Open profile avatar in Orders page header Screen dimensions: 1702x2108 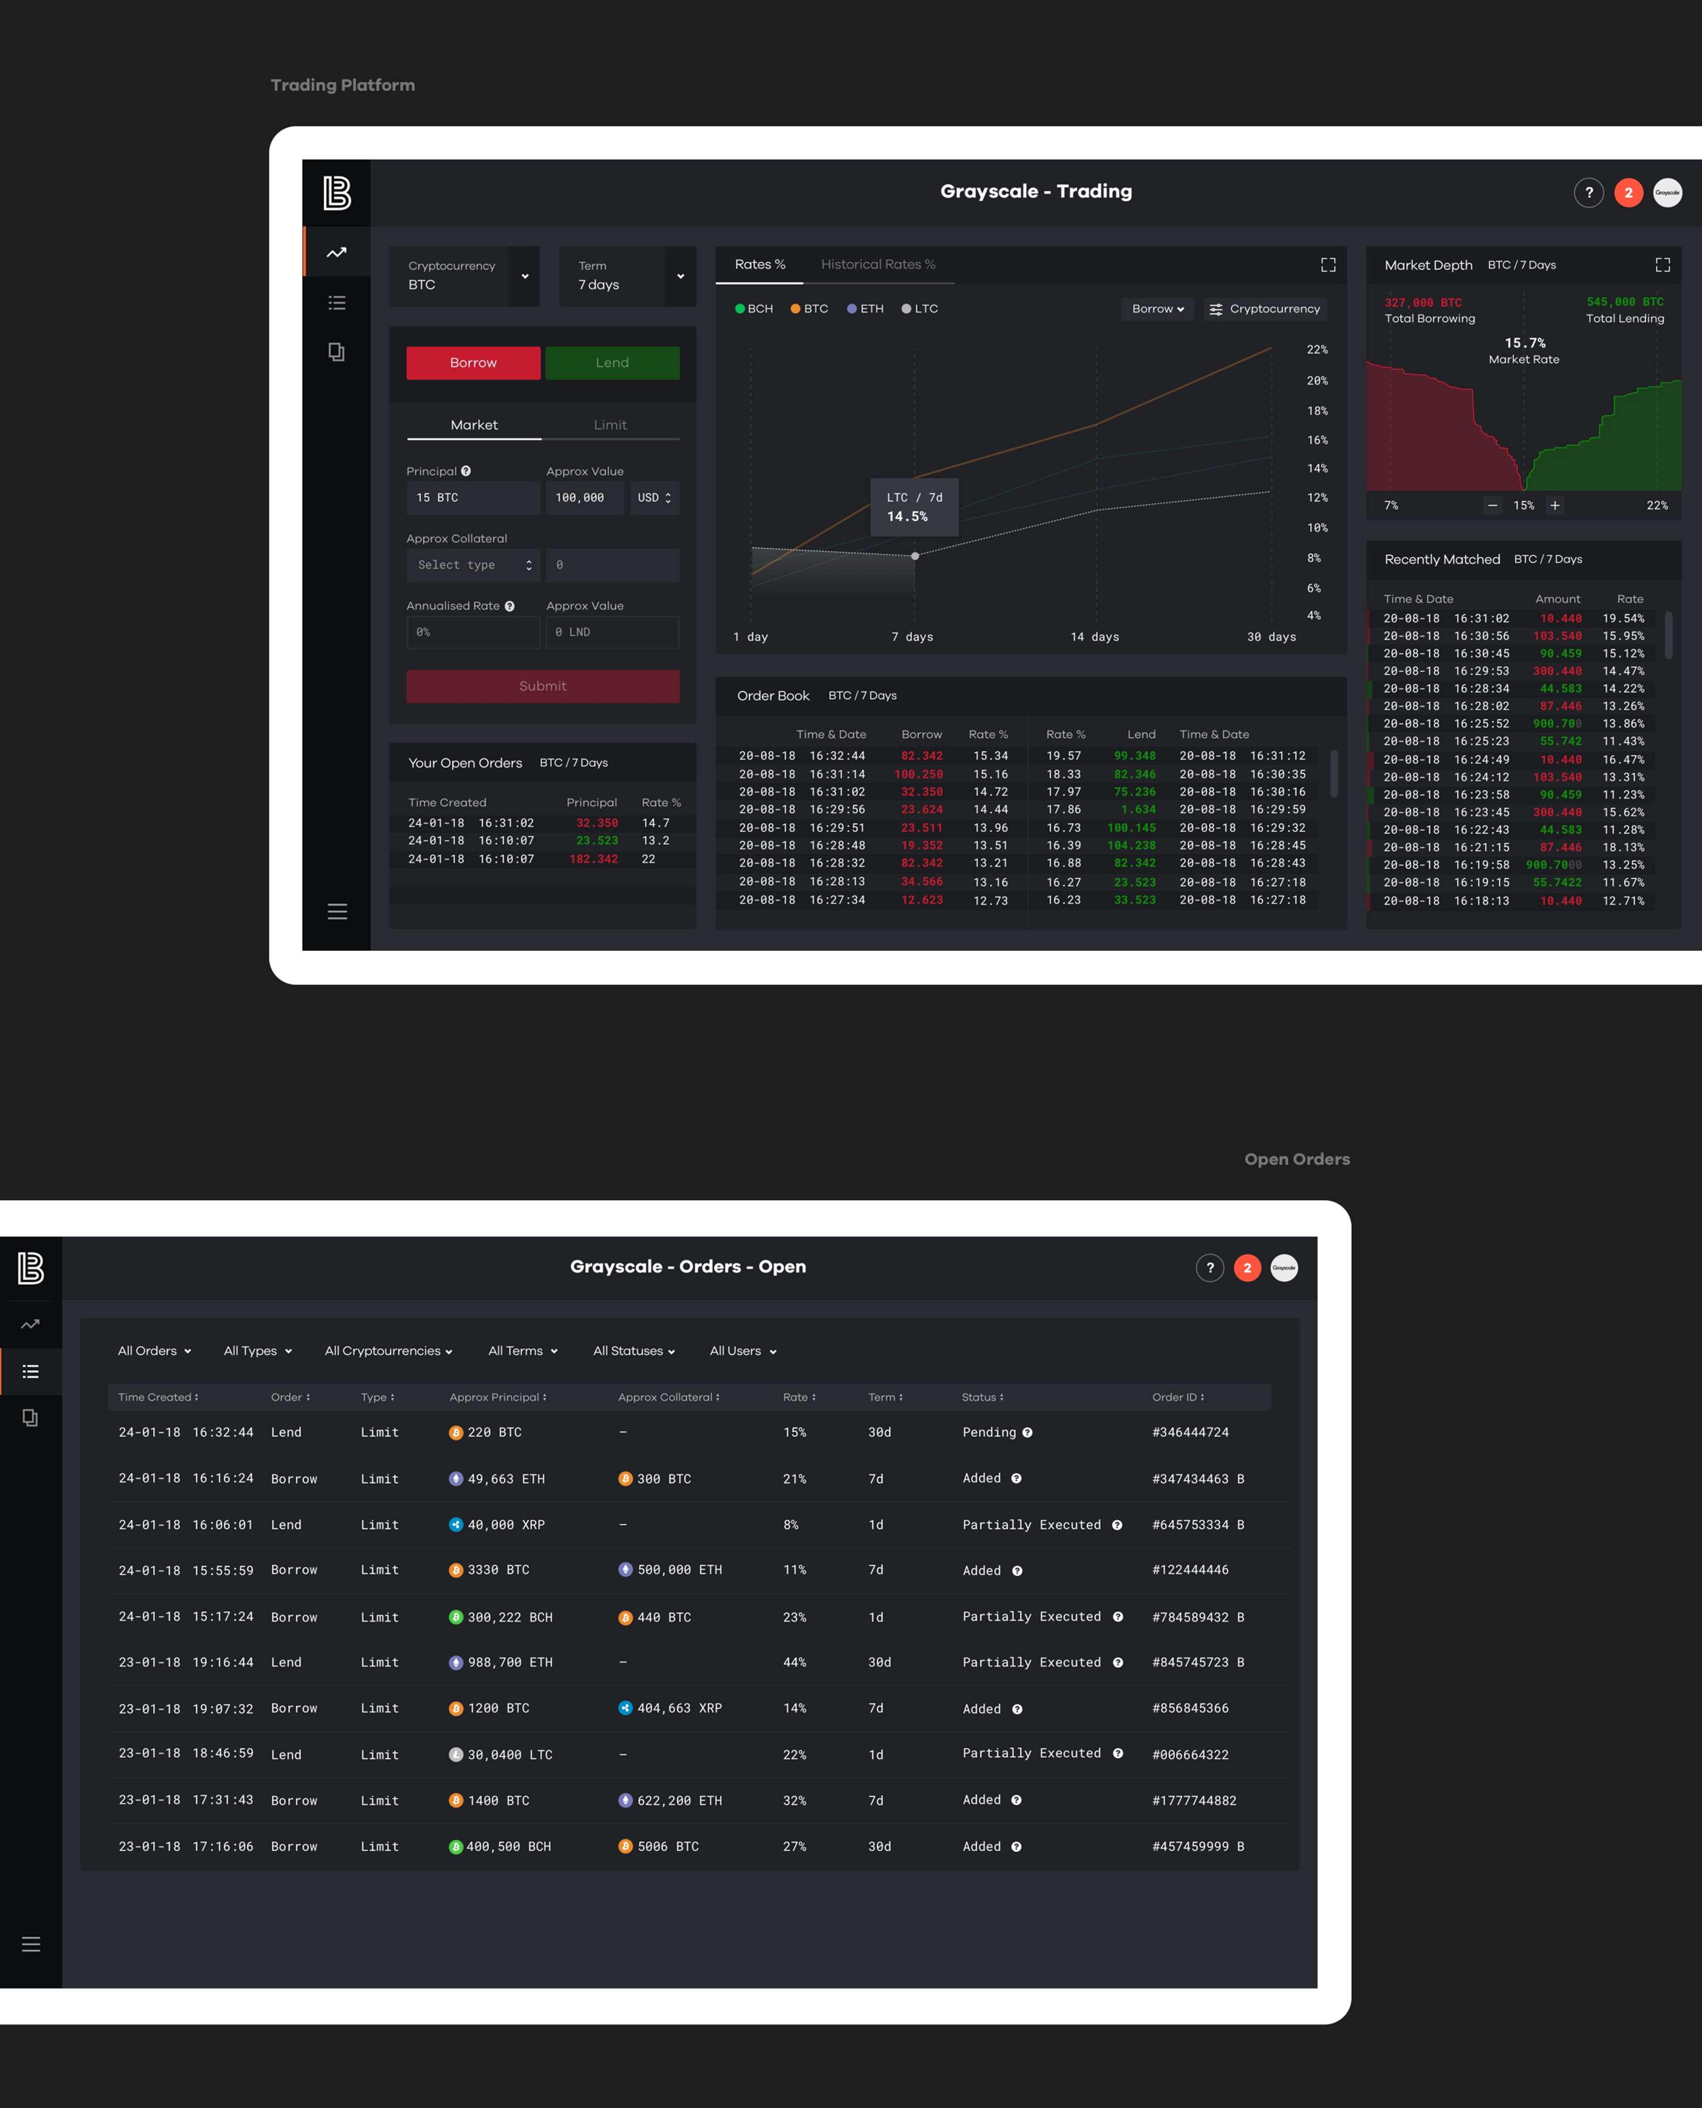coord(1284,1268)
